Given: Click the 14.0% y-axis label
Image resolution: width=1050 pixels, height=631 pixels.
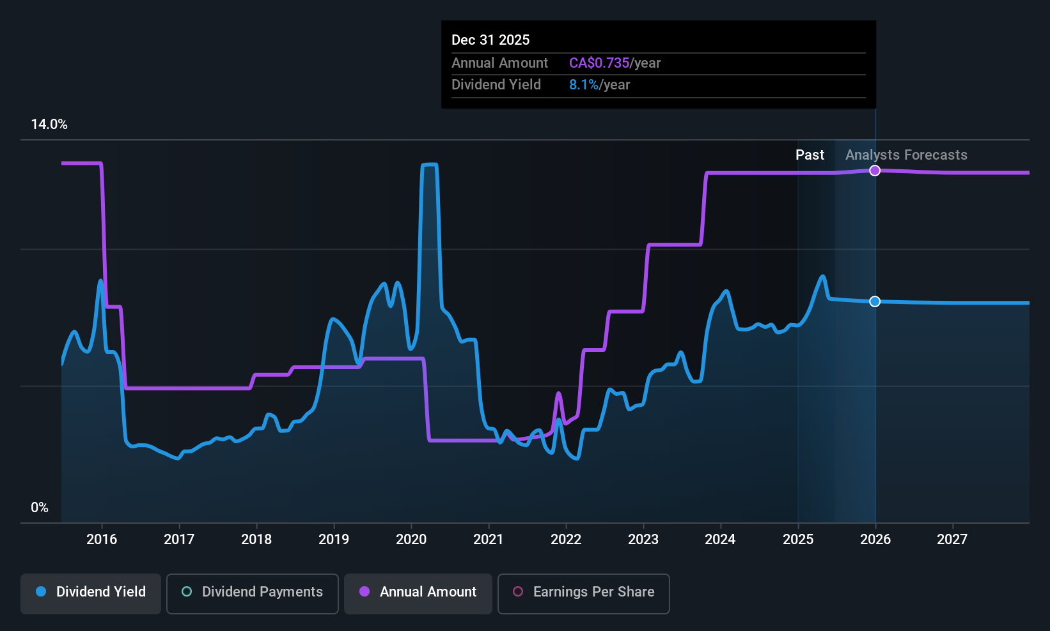Looking at the screenshot, I should (49, 125).
